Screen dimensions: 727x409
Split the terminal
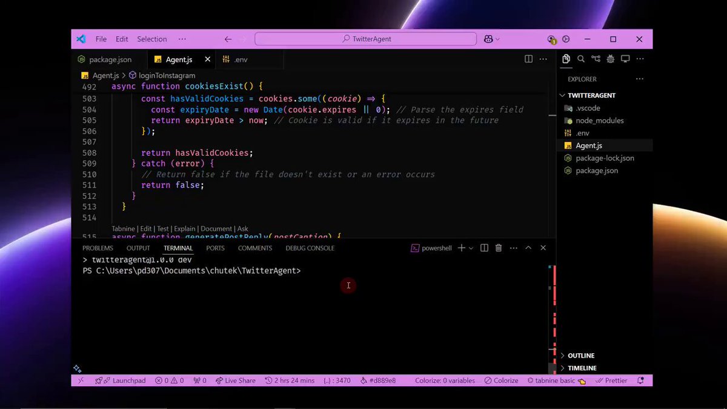484,248
